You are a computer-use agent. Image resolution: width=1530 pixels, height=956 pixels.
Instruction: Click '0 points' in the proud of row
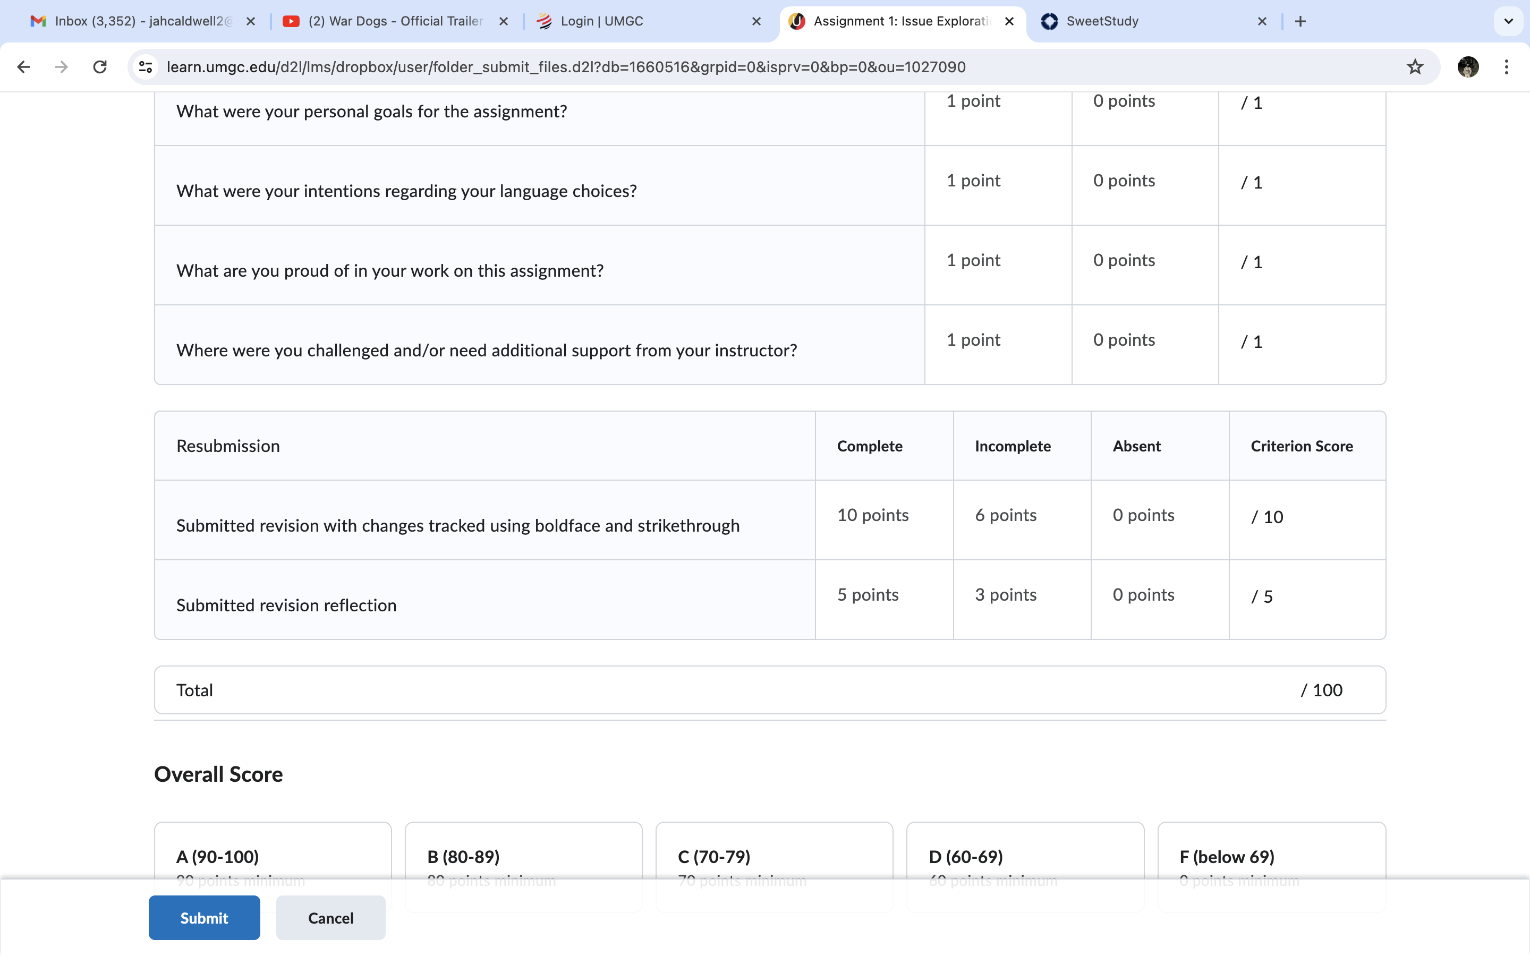pos(1124,260)
